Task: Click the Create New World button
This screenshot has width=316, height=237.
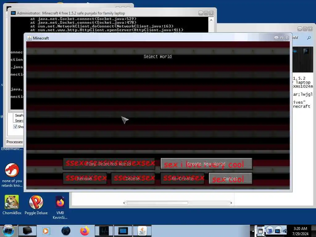Action: (x=206, y=164)
